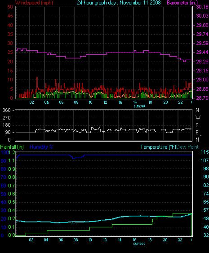Click wind direction axis value "270"
The height and width of the screenshot is (253, 209).
pyautogui.click(x=6, y=118)
